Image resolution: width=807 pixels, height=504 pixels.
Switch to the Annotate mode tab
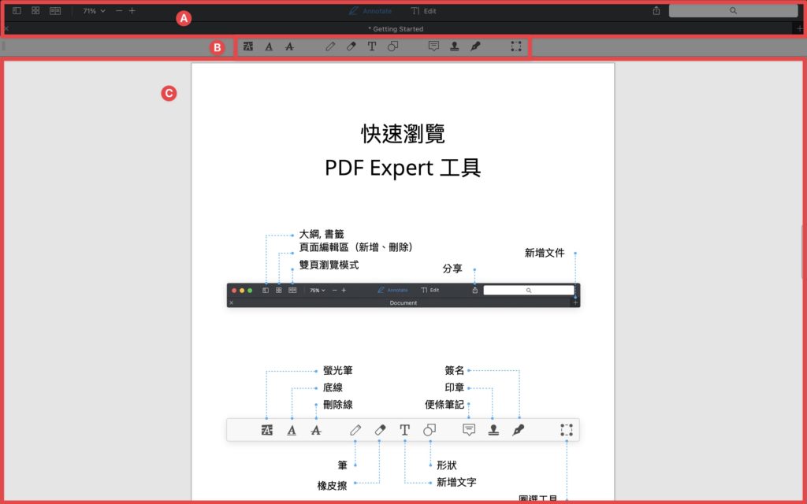tap(370, 11)
